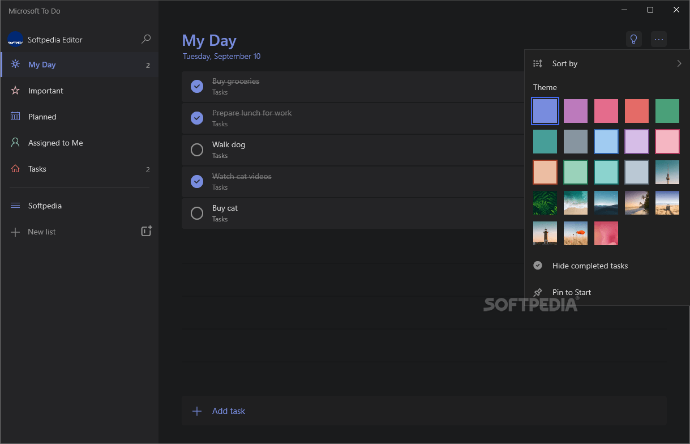This screenshot has width=690, height=444.
Task: Focus the Add task input field
Action: 425,411
